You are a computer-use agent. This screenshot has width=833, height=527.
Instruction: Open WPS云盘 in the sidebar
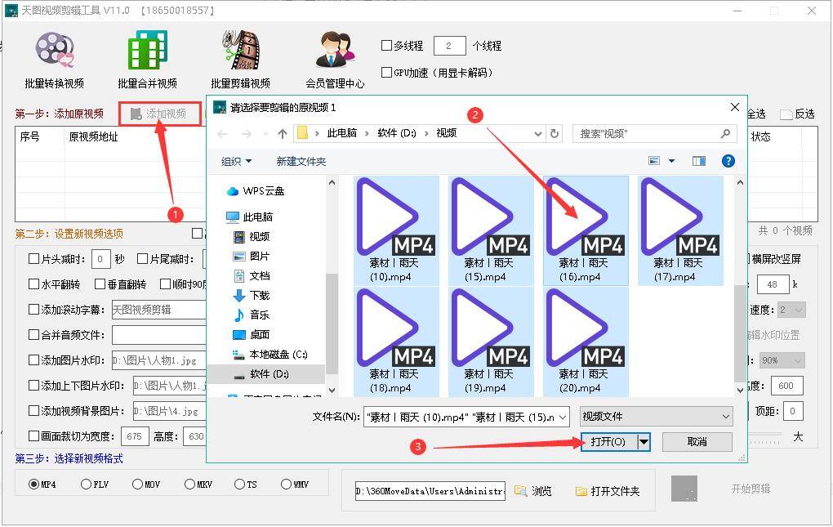[x=256, y=191]
